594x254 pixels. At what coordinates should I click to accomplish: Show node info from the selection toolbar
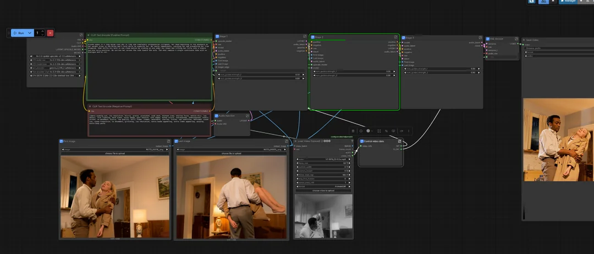coord(361,131)
